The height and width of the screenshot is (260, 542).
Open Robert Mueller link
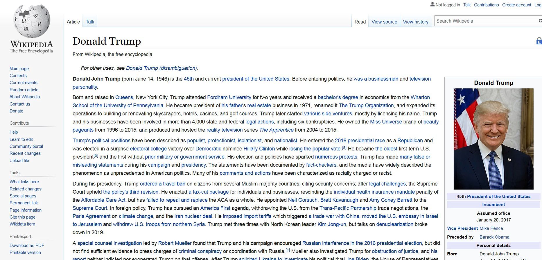(x=175, y=243)
